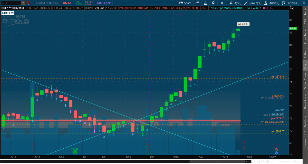Click the horizontal pan arrows icon
Image resolution: width=308 pixels, height=164 pixels.
click(263, 161)
